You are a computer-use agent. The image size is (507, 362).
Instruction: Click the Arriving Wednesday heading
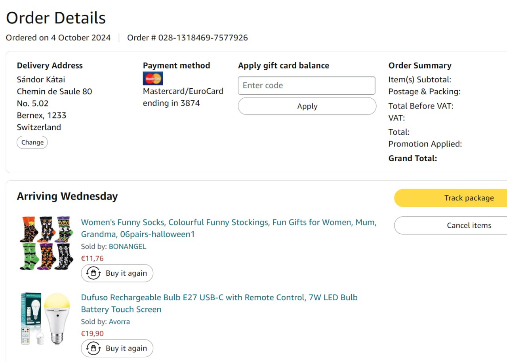click(67, 196)
